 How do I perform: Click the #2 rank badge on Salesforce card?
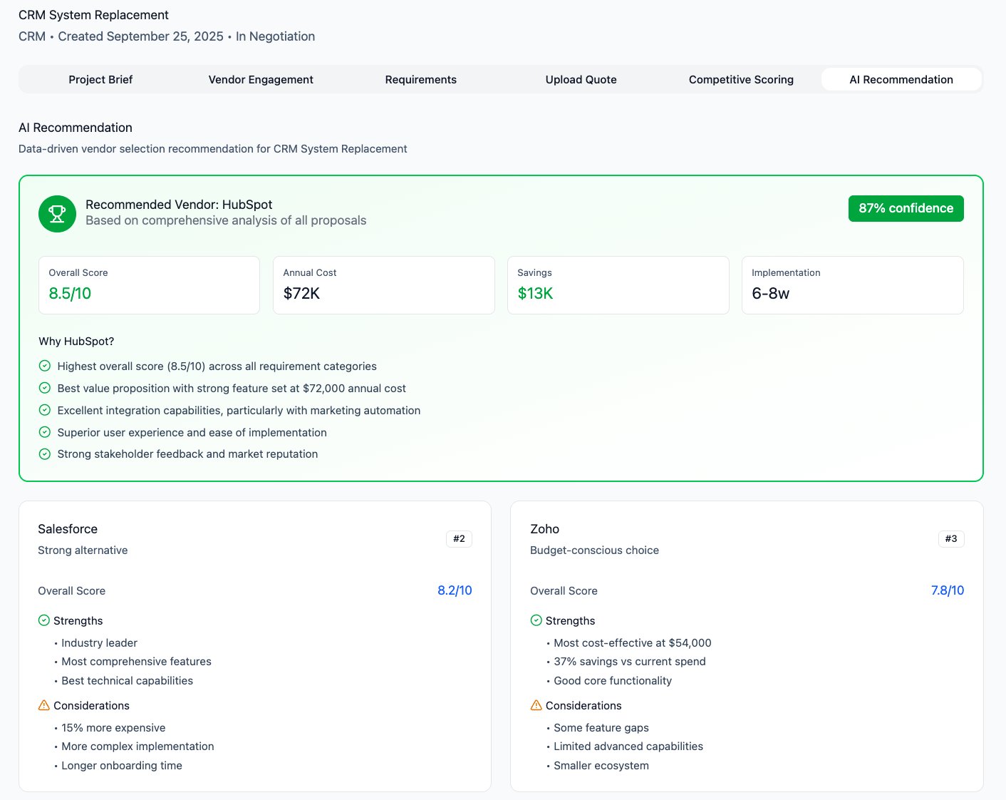coord(459,539)
